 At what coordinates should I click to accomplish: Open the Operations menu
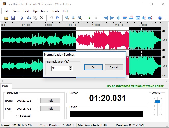tap(40, 11)
